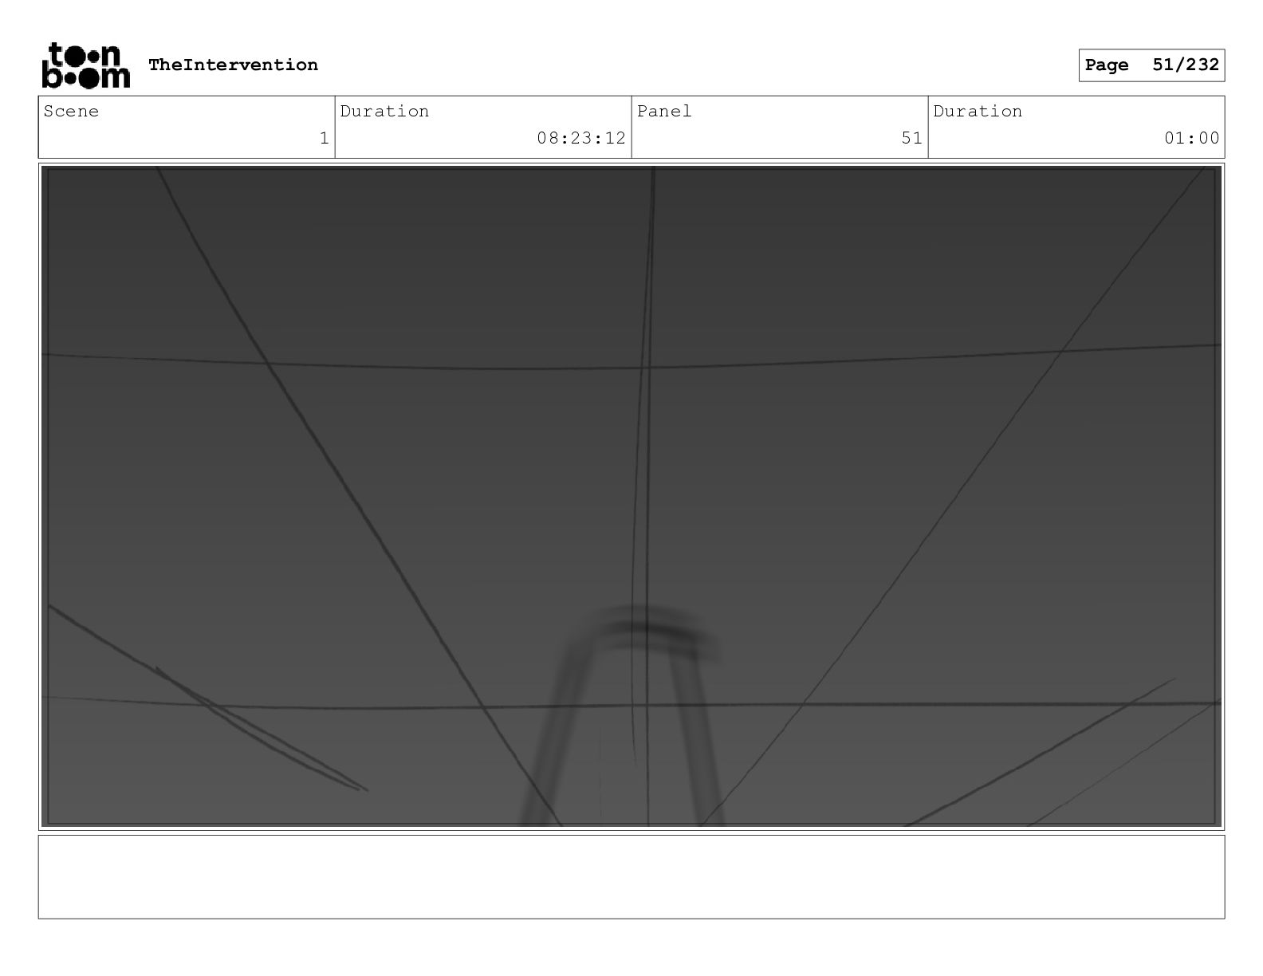1263x976 pixels.
Task: Click the Panel label
Action: (x=664, y=112)
